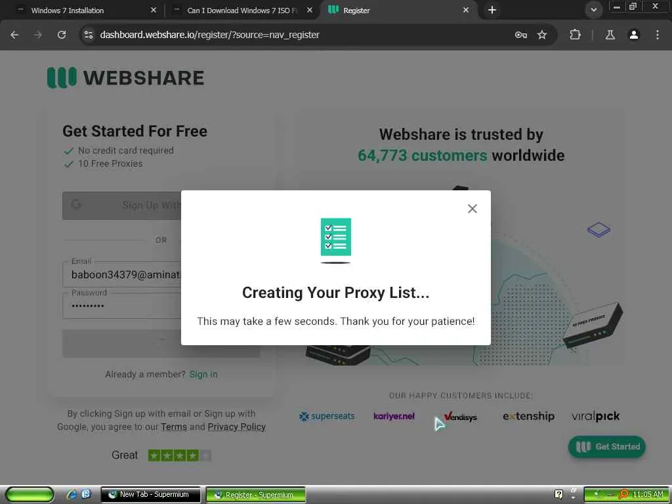Viewport: 672px width, 504px height.
Task: Open the Chrome Labs flask icon
Action: pyautogui.click(x=610, y=35)
